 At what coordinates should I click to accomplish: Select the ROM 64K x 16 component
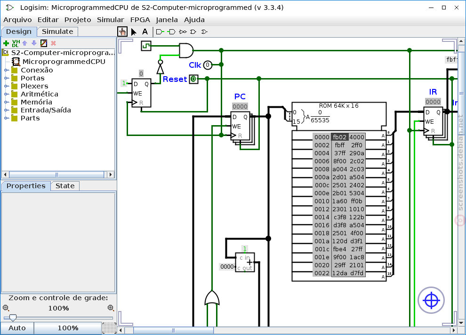click(x=339, y=191)
